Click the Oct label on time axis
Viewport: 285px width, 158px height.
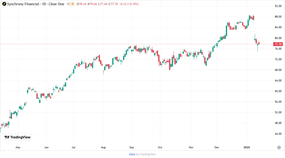pyautogui.click(x=160, y=147)
